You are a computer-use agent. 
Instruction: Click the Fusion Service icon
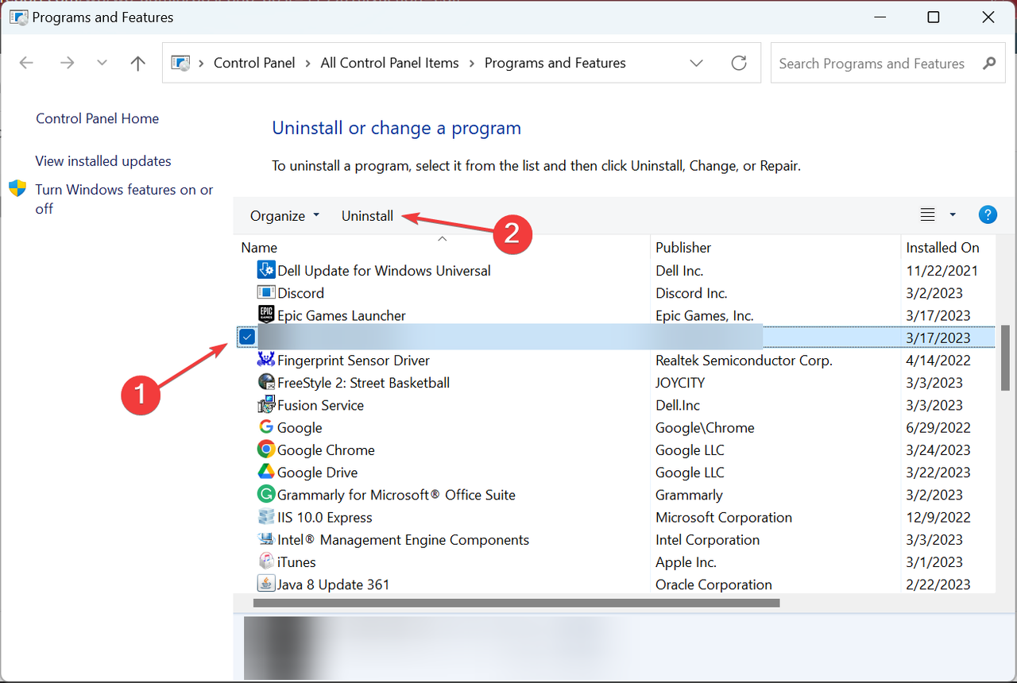(x=266, y=405)
